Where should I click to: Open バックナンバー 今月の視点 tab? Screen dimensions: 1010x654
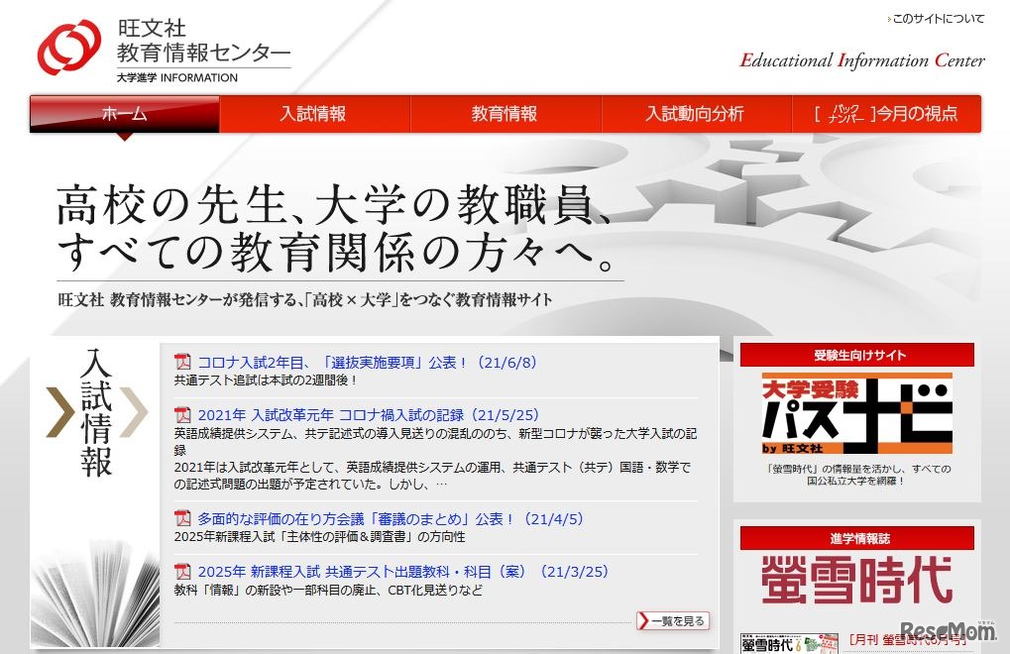point(886,114)
